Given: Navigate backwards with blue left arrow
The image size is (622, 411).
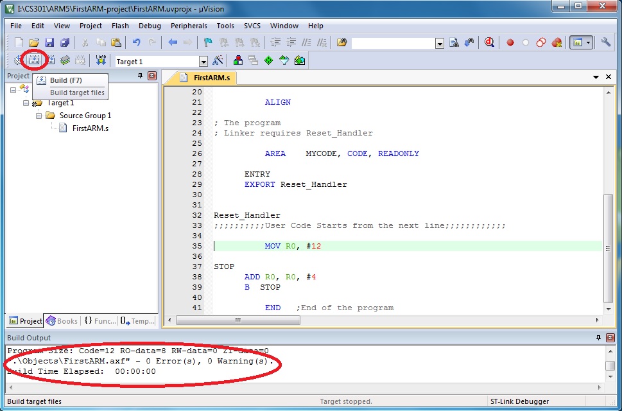Looking at the screenshot, I should [x=173, y=42].
